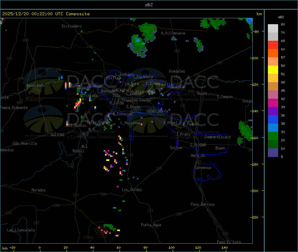Click the E_Escorial map label
The image size is (298, 252).
(123, 114)
